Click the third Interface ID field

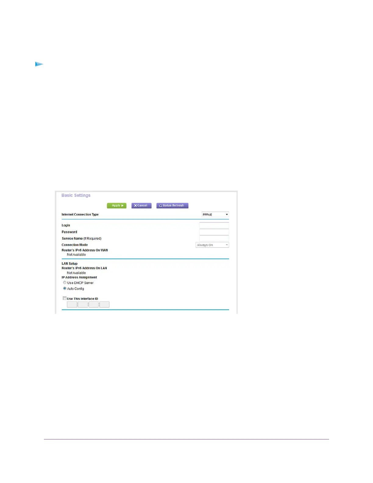(94, 304)
